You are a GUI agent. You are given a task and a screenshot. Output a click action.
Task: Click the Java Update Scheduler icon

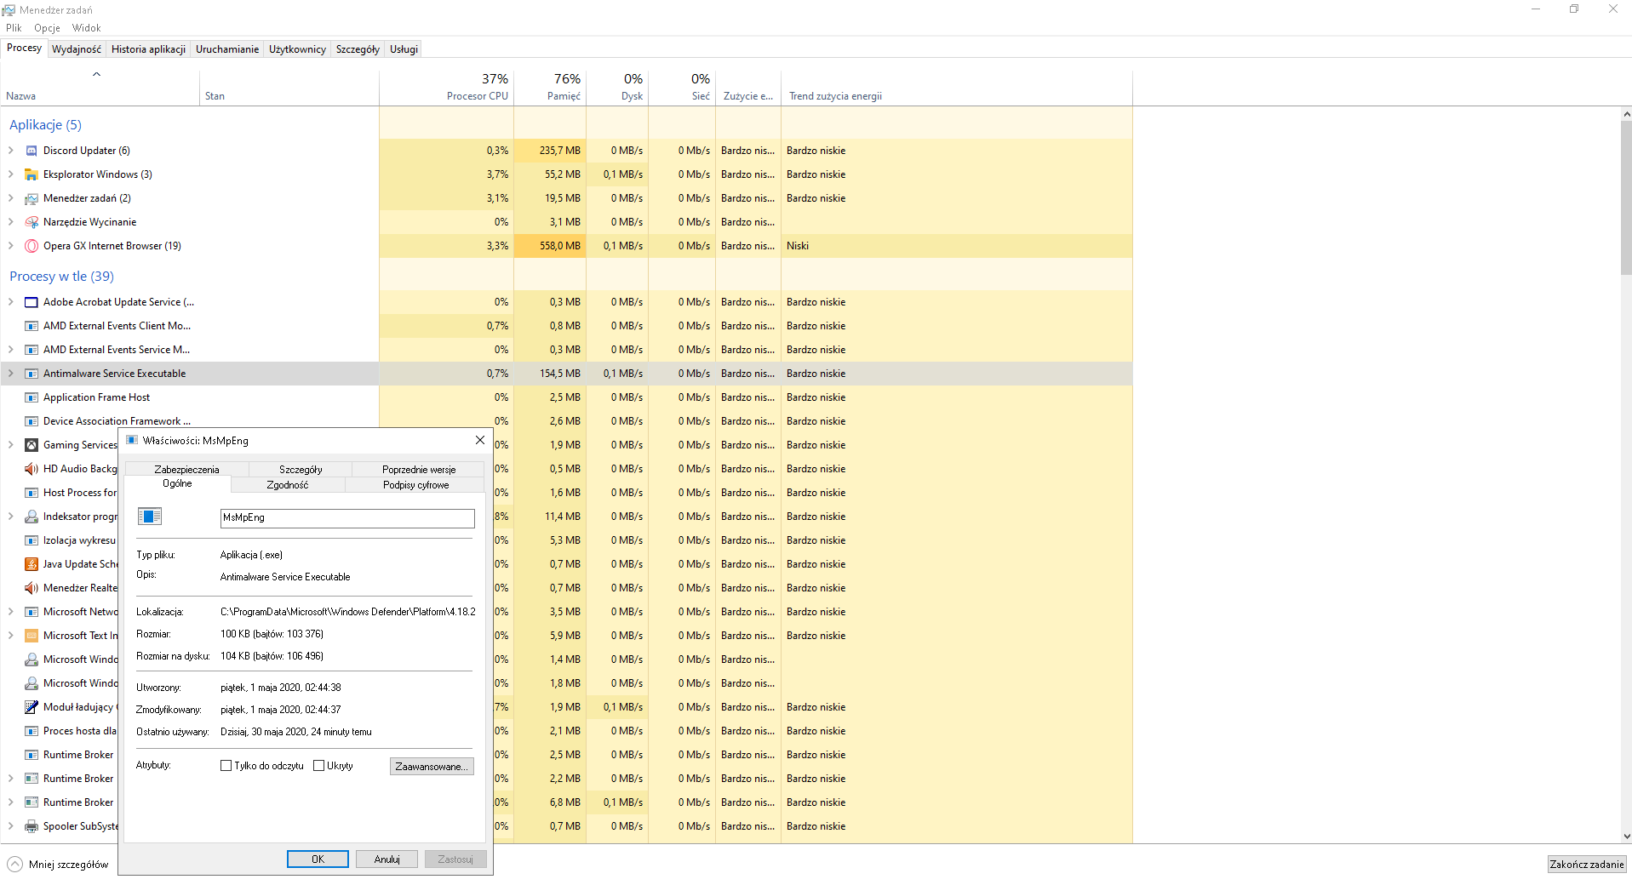[x=31, y=564]
